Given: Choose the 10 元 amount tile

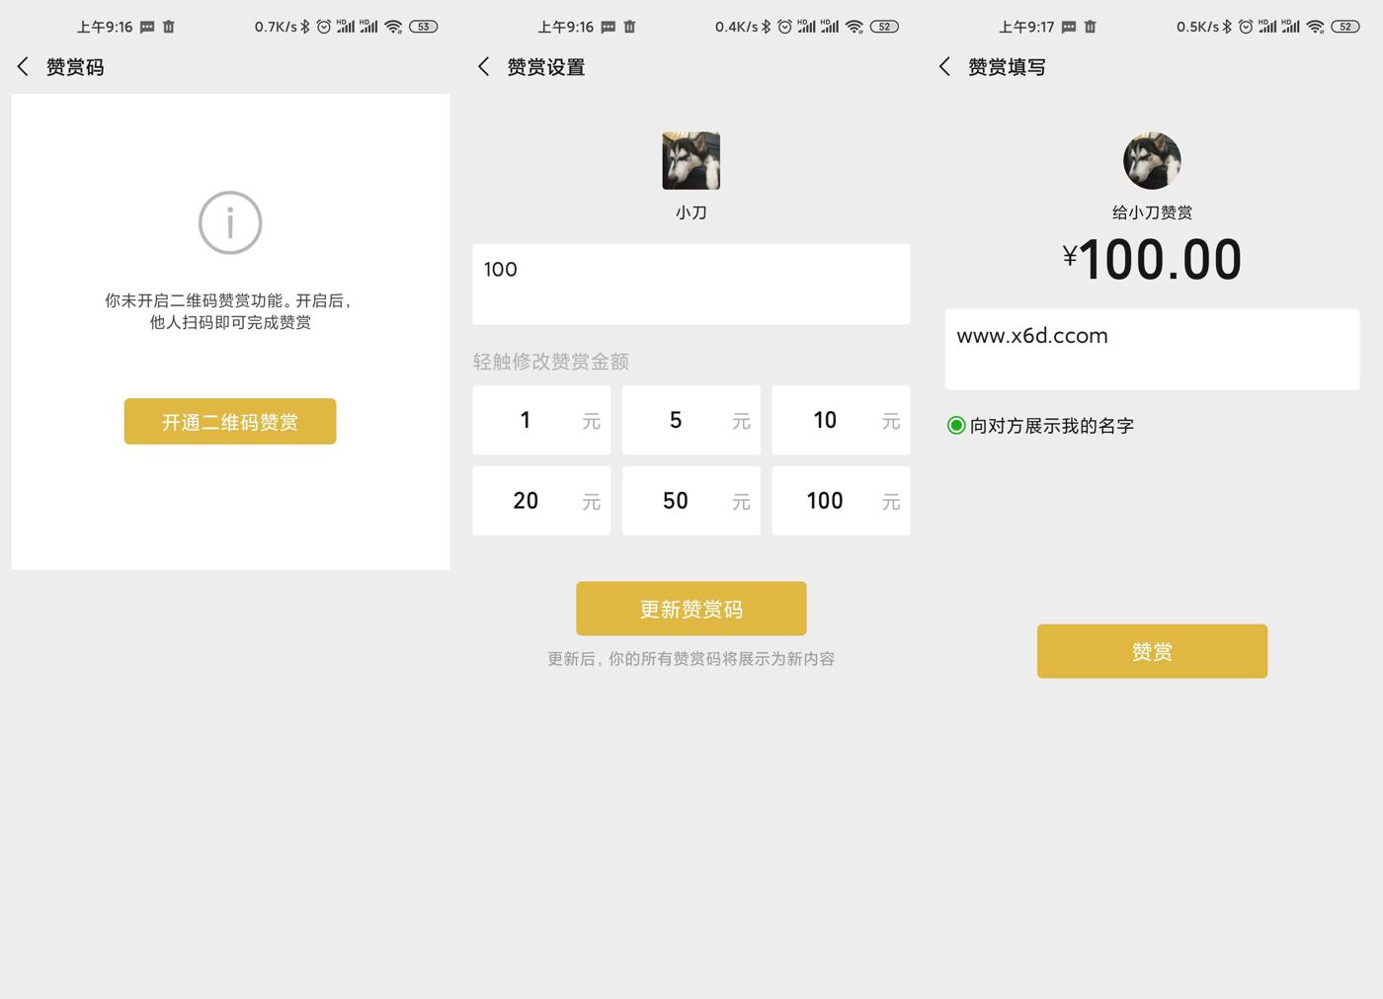Looking at the screenshot, I should coord(841,420).
